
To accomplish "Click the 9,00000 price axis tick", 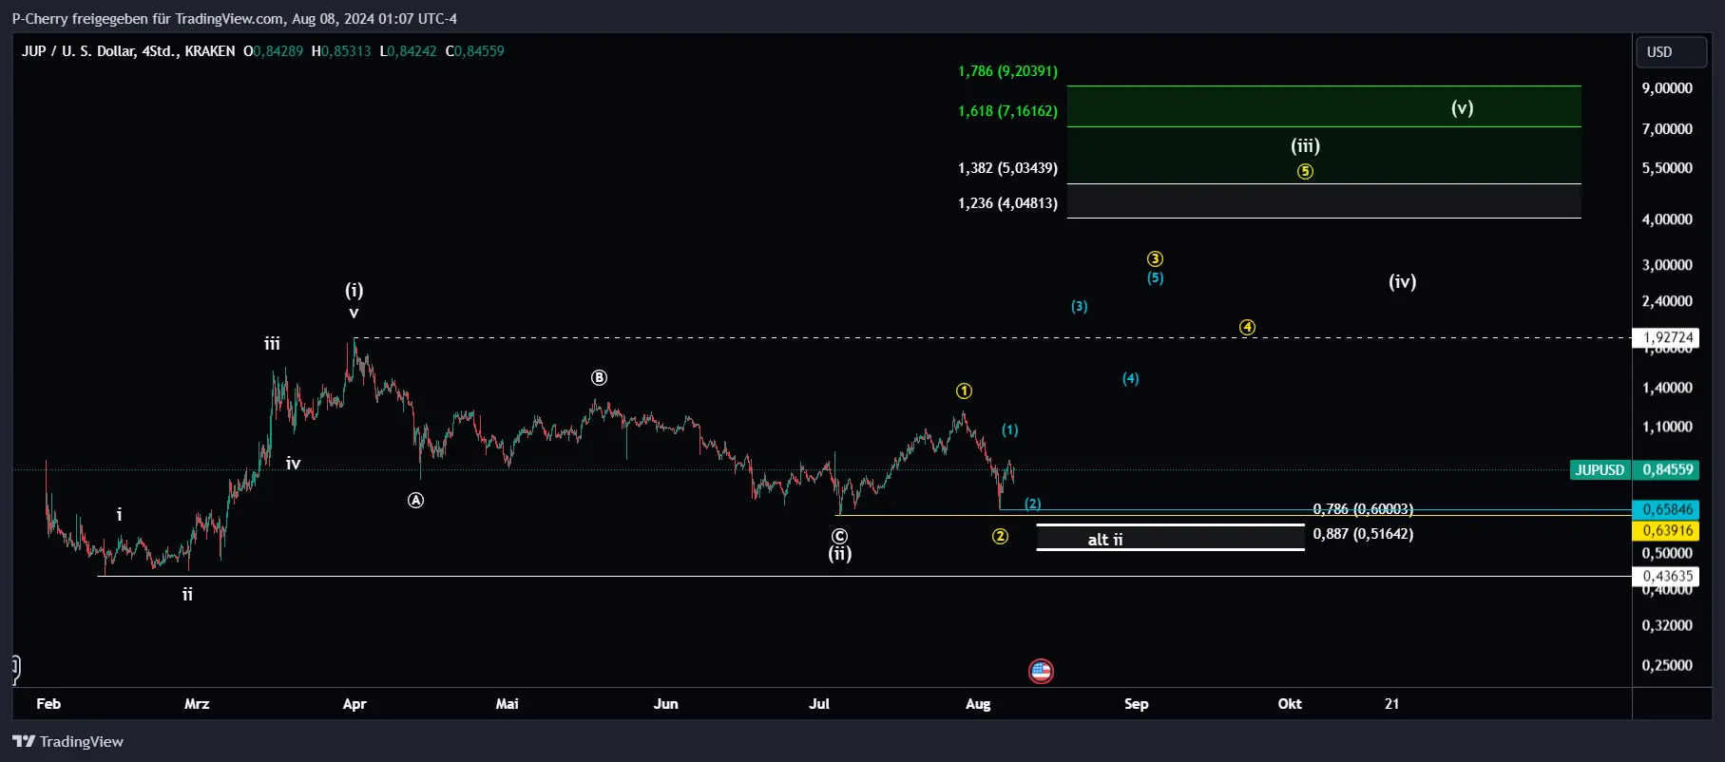I will (x=1667, y=88).
